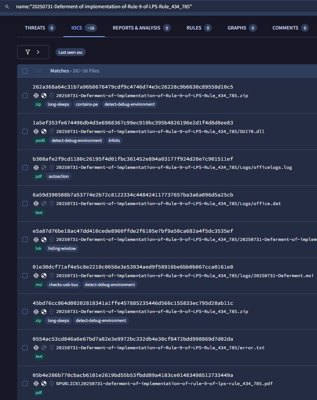317x400 pixels.
Task: Check the officelogs.log file row
Action: [25, 168]
